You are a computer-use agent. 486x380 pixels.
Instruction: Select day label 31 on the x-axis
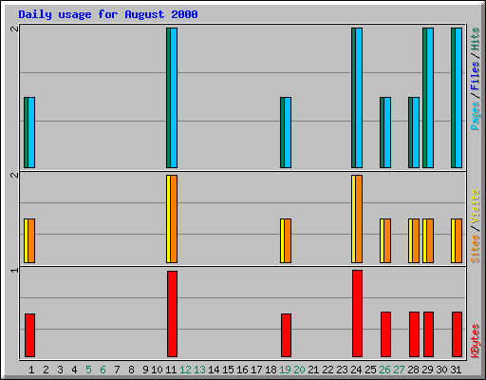click(456, 370)
